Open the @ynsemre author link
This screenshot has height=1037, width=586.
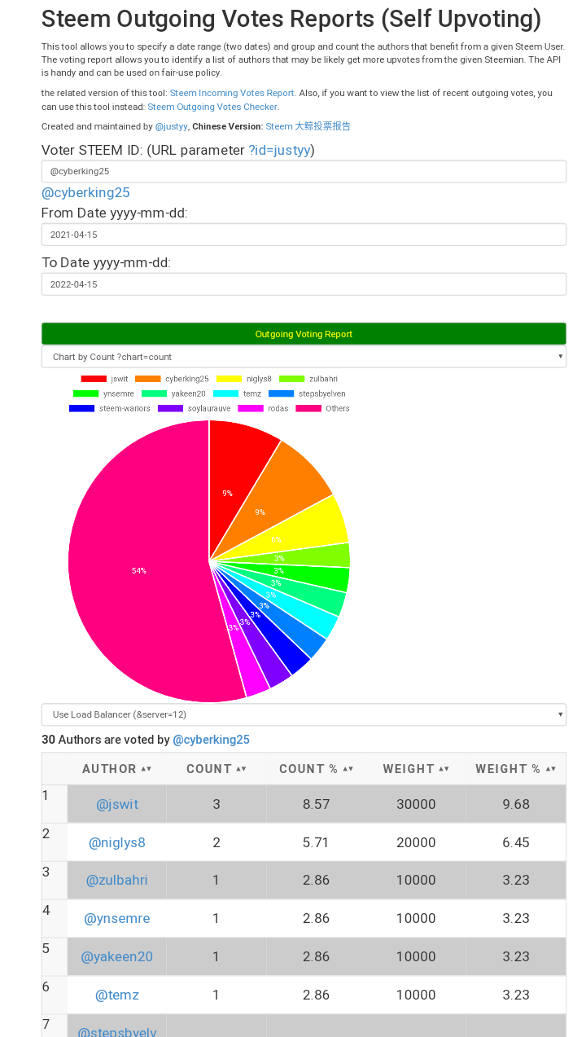[x=117, y=918]
